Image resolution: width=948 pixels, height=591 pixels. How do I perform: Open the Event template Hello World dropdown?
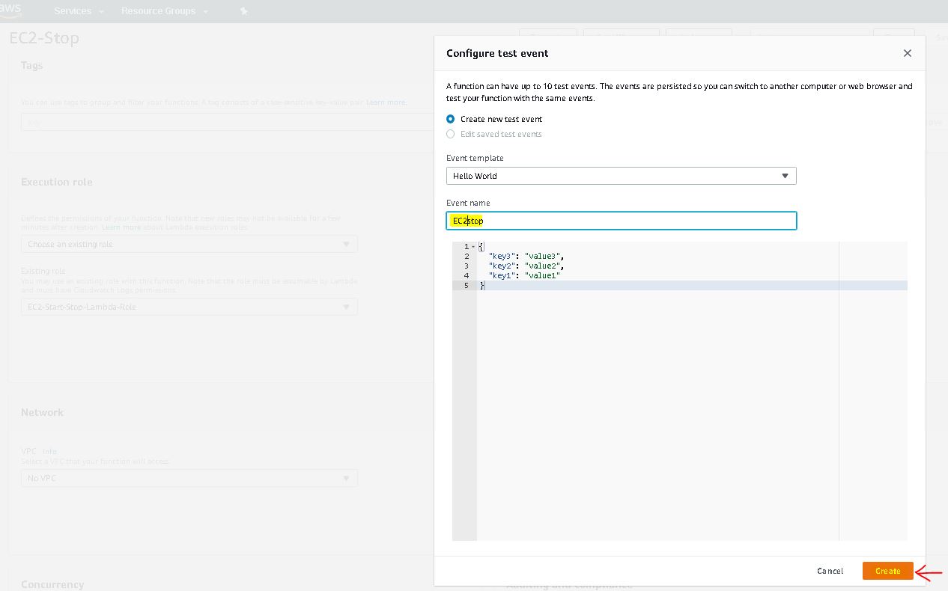pyautogui.click(x=621, y=176)
